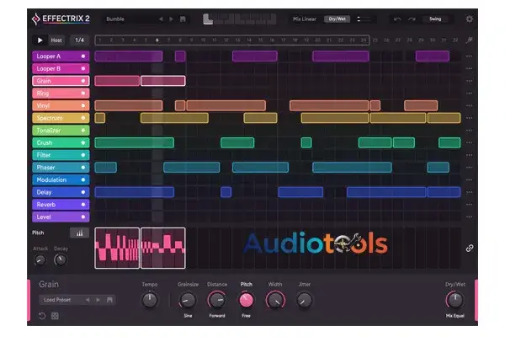Open Delay row options dots
The width and height of the screenshot is (505, 337).
(470, 192)
